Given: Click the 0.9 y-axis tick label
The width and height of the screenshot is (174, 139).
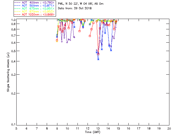Looking at the screenshot, I should click(13, 24).
